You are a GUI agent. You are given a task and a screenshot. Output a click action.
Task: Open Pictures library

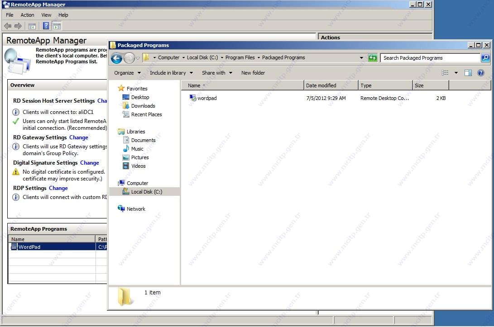click(139, 157)
